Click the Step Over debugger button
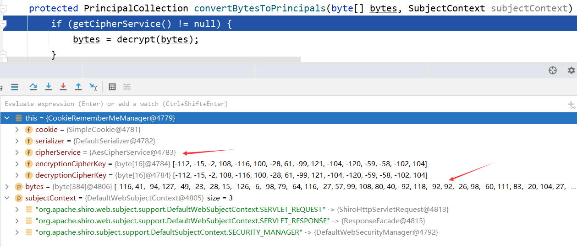 click(33, 86)
